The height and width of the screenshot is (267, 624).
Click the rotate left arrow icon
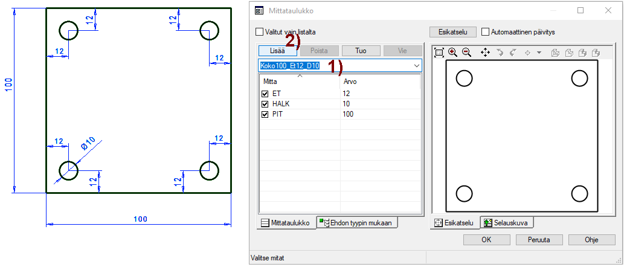[500, 53]
